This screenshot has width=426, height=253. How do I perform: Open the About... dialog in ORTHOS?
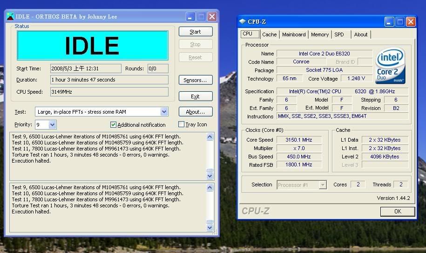click(196, 112)
